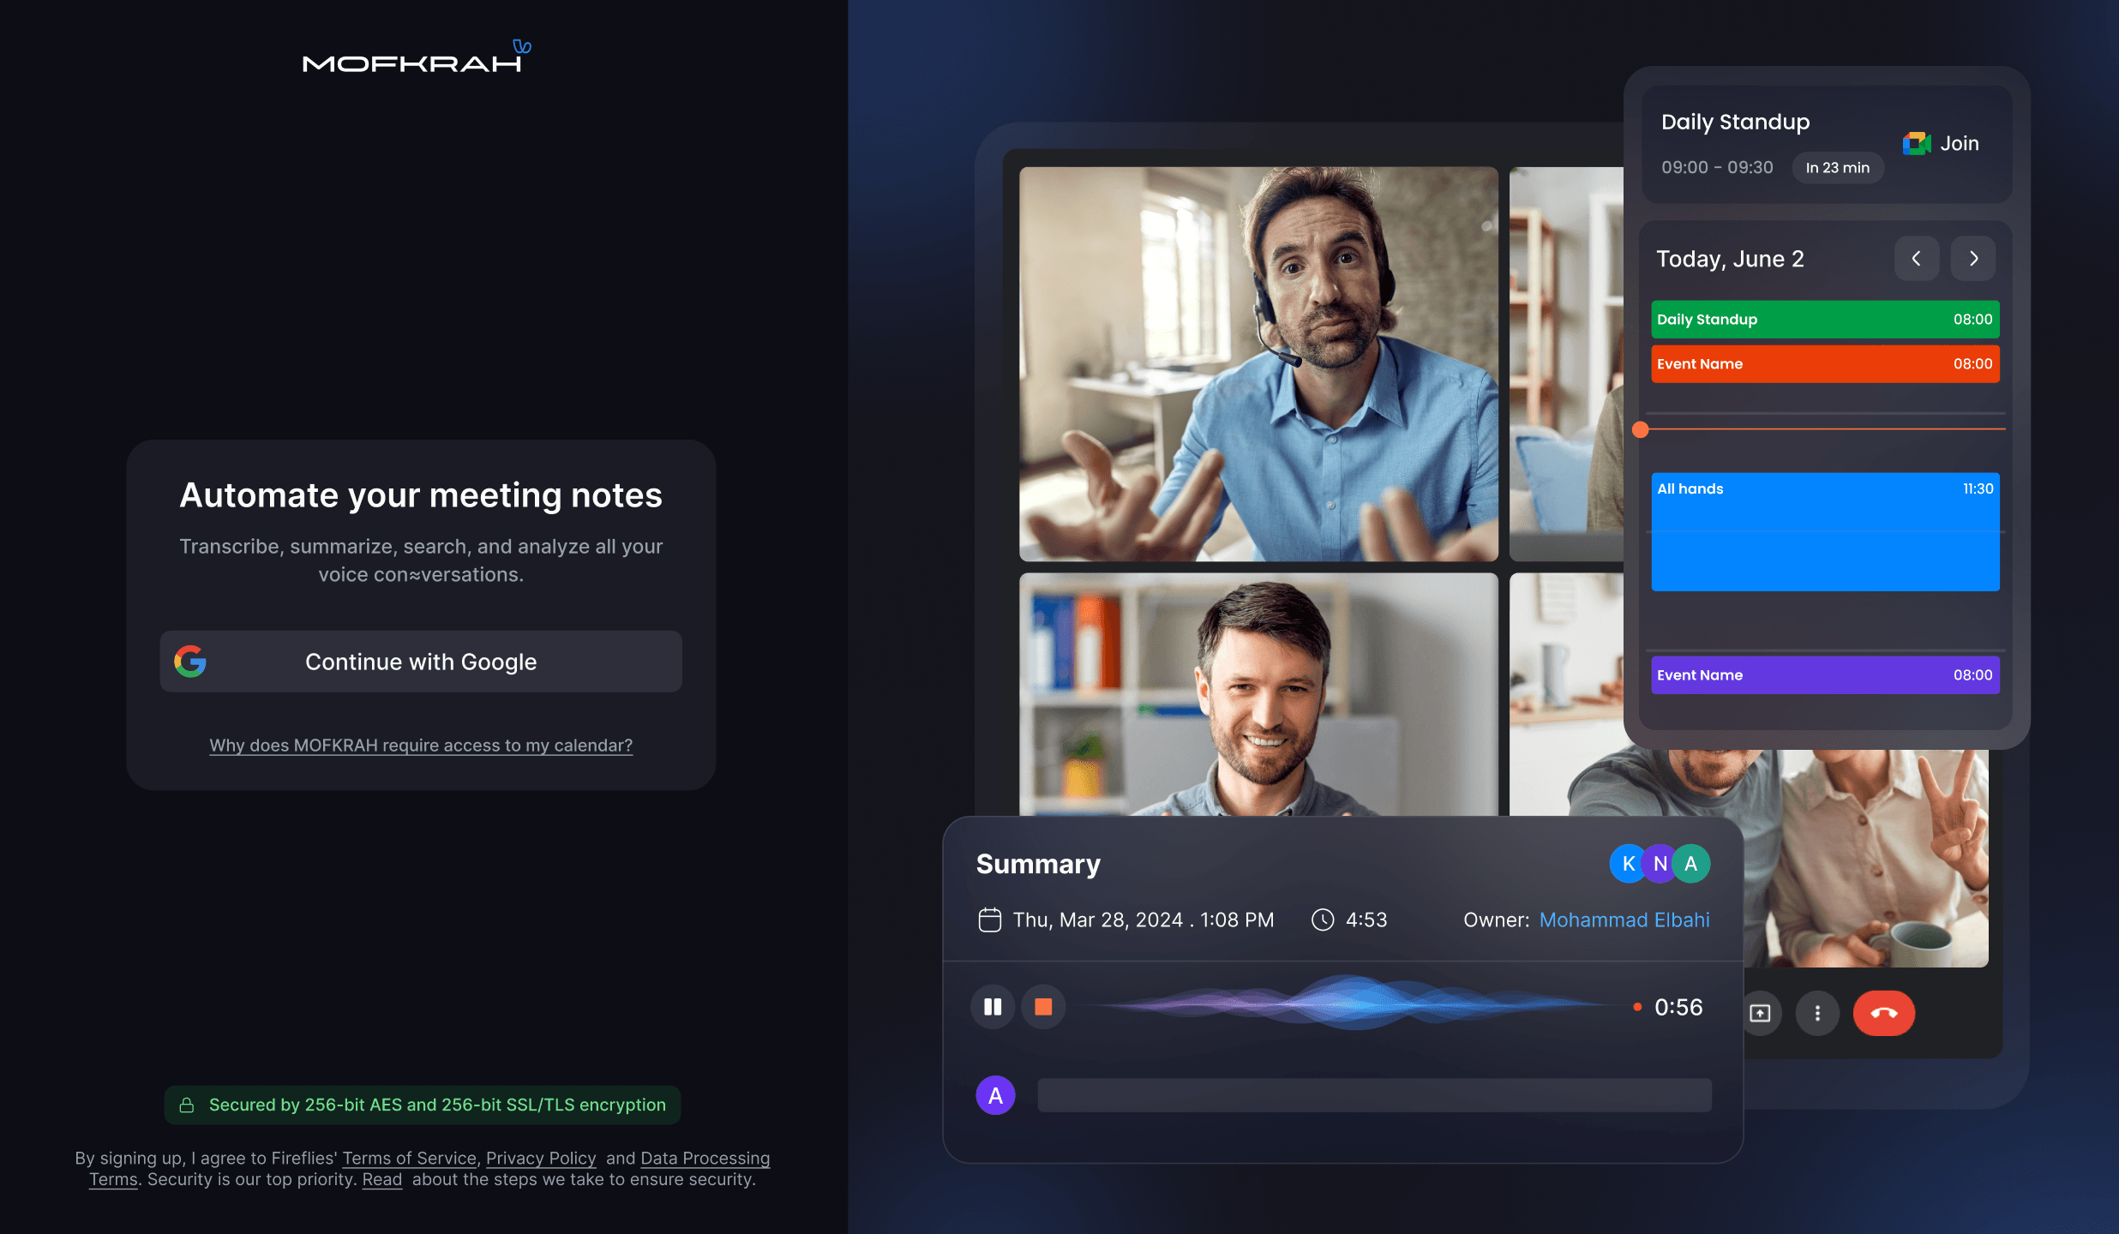Click Automate your meeting notes heading

[421, 495]
